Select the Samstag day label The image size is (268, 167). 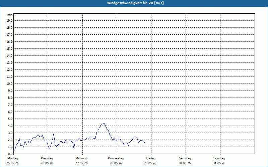tap(185, 158)
